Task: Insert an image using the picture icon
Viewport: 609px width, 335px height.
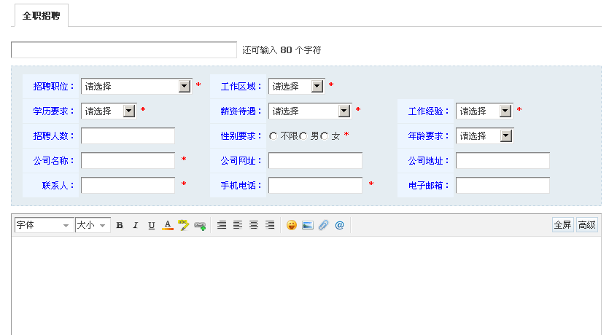Action: (308, 225)
